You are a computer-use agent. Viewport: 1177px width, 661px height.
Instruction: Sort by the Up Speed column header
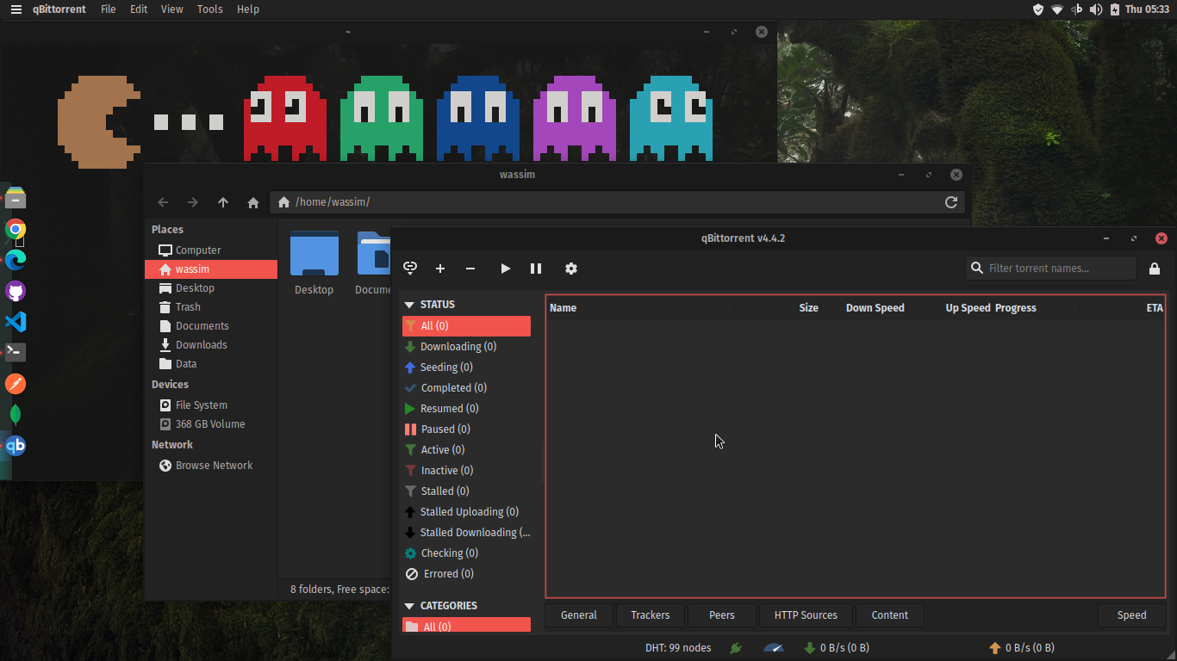click(950, 308)
